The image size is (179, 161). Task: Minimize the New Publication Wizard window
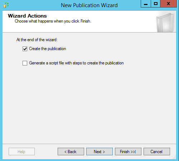(146, 4)
